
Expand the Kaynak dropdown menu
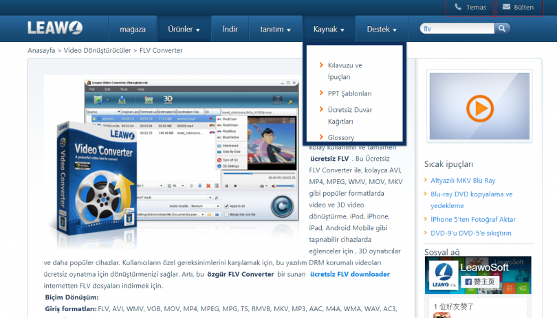329,29
